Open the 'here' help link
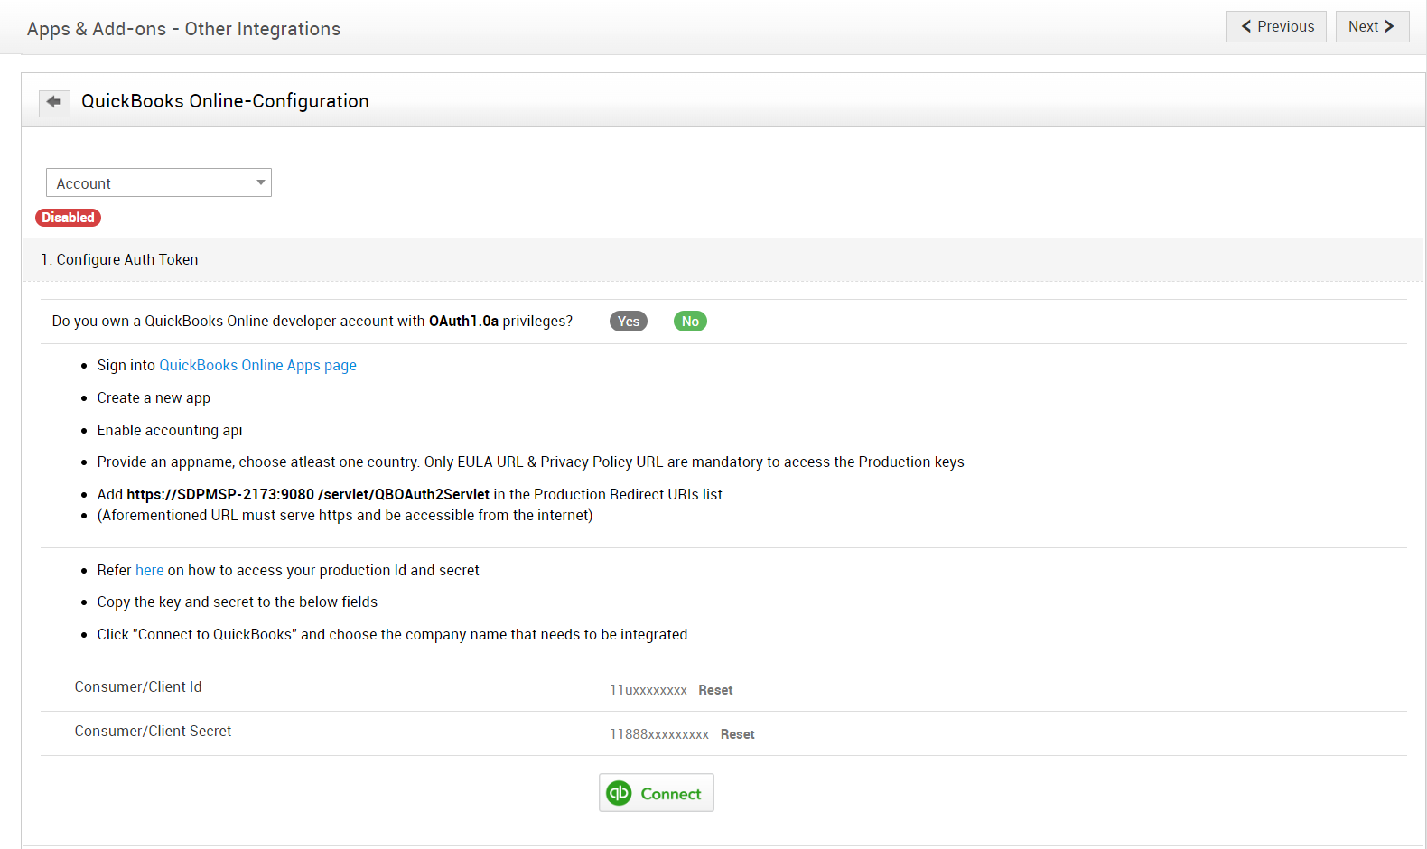Image resolution: width=1427 pixels, height=849 pixels. pyautogui.click(x=150, y=570)
